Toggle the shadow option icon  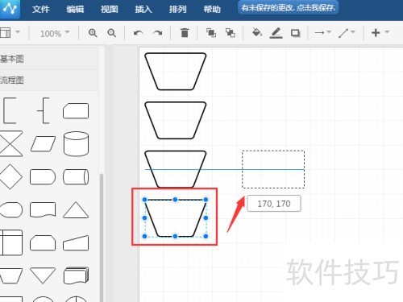[x=295, y=33]
